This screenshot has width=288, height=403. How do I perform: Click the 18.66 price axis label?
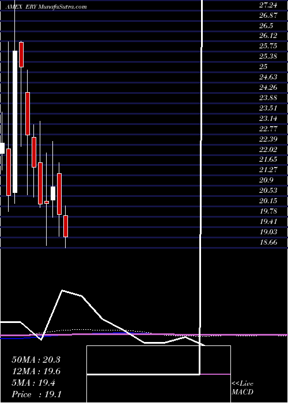pos(268,242)
